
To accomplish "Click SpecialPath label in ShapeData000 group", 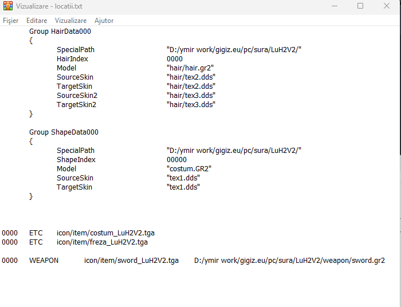I will (x=76, y=151).
